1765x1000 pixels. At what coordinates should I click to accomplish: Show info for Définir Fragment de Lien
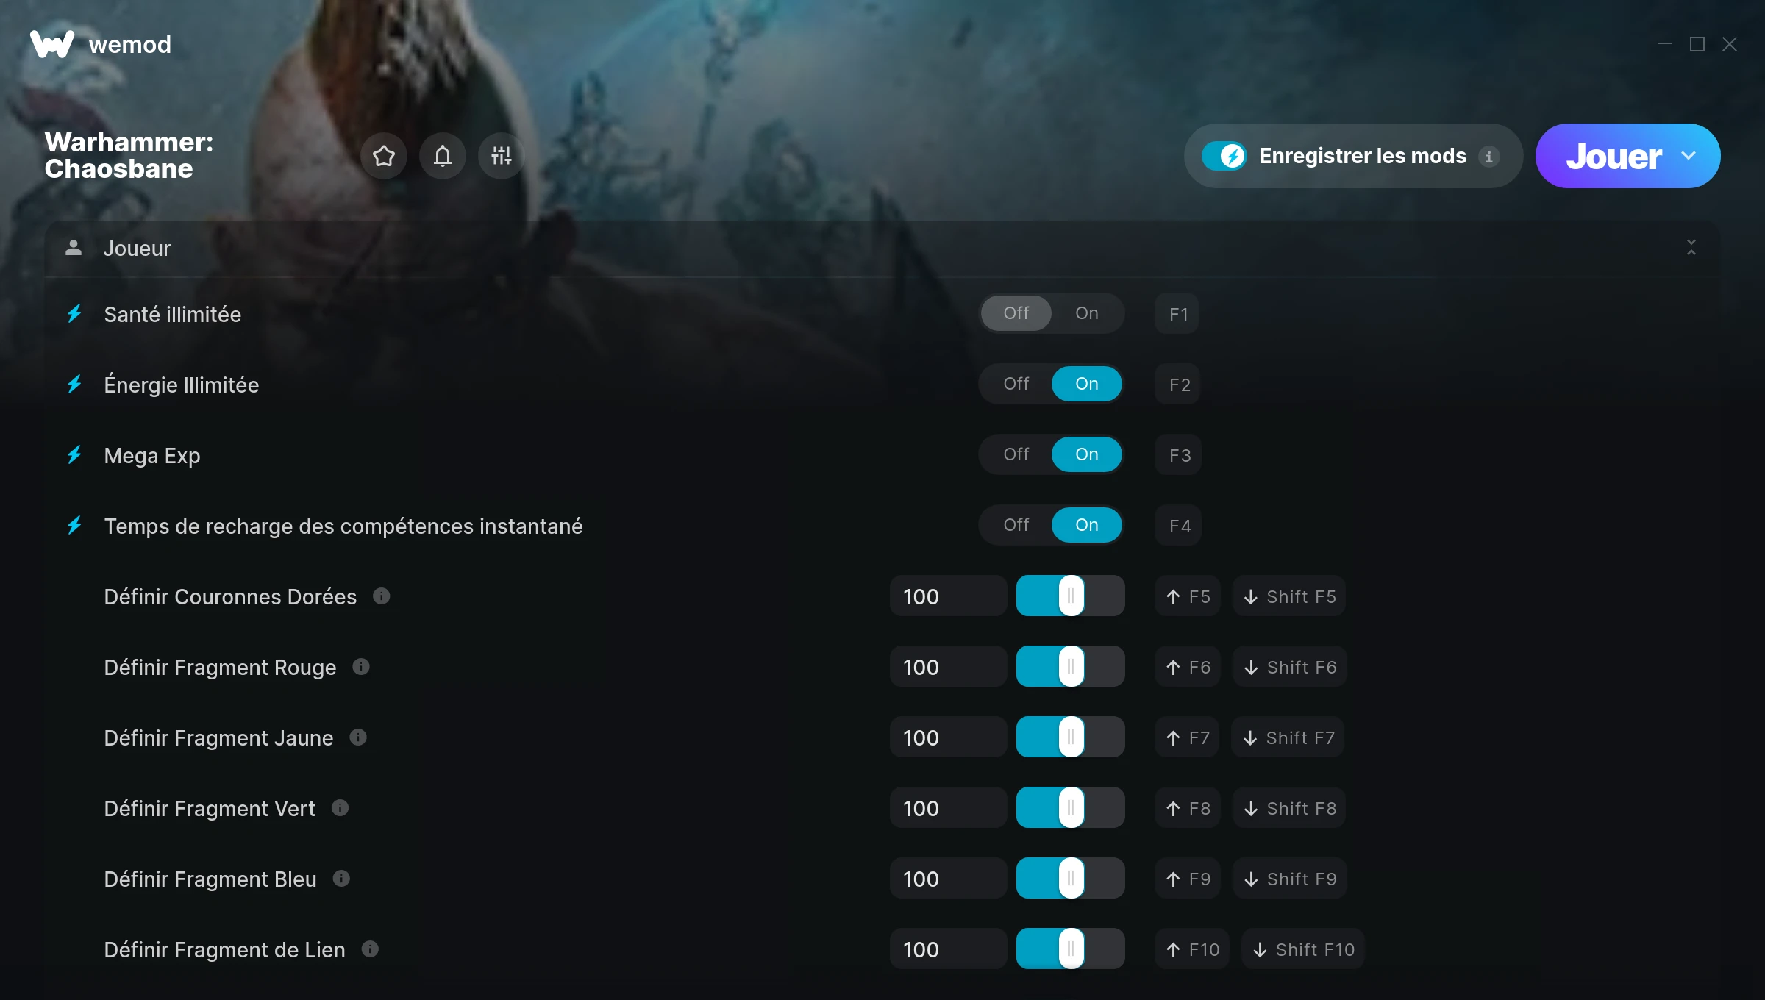[370, 949]
